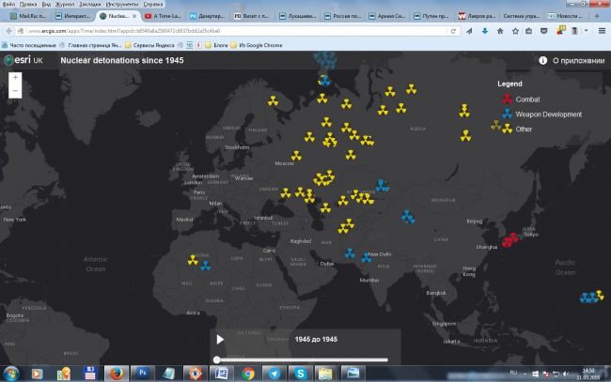Open the 'Журнал' menu
The image size is (611, 382).
pos(65,4)
